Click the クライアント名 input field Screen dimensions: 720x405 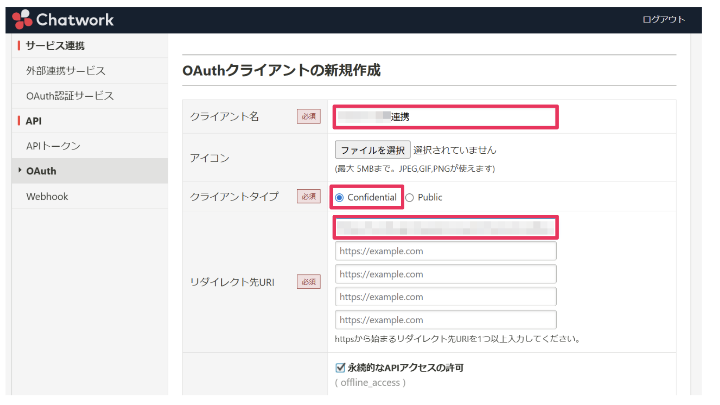[446, 117]
